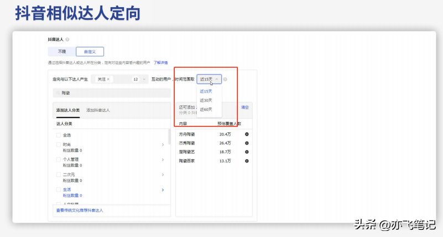This screenshot has height=237, width=443.
Task: Open 查看传统文化推荐抖音达人 link
Action: point(80,210)
